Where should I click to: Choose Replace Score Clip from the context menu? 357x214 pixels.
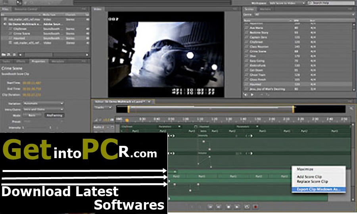319,182
